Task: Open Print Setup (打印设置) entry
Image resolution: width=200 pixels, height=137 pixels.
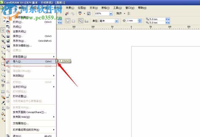Action: coord(31,96)
